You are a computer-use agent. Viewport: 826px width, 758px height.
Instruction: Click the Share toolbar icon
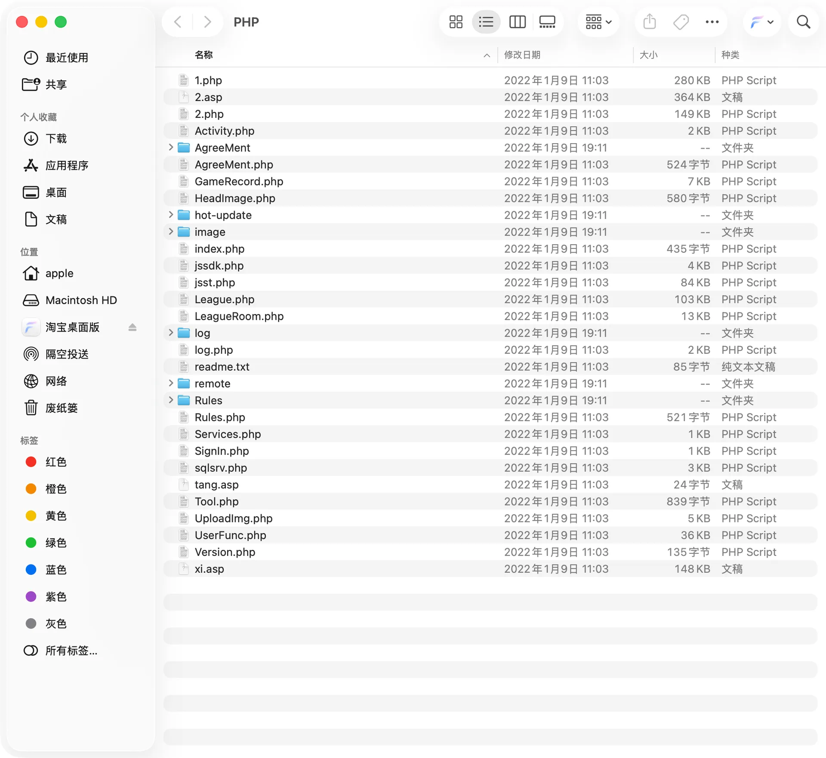pyautogui.click(x=649, y=22)
